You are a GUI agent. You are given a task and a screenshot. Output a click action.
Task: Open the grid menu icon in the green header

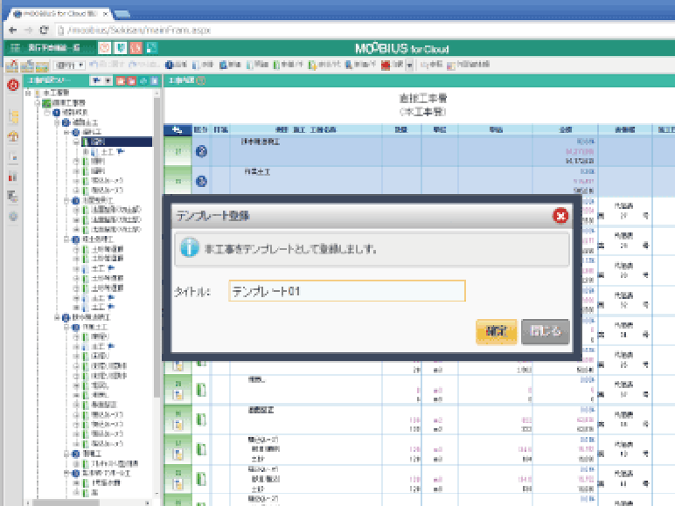coord(15,48)
